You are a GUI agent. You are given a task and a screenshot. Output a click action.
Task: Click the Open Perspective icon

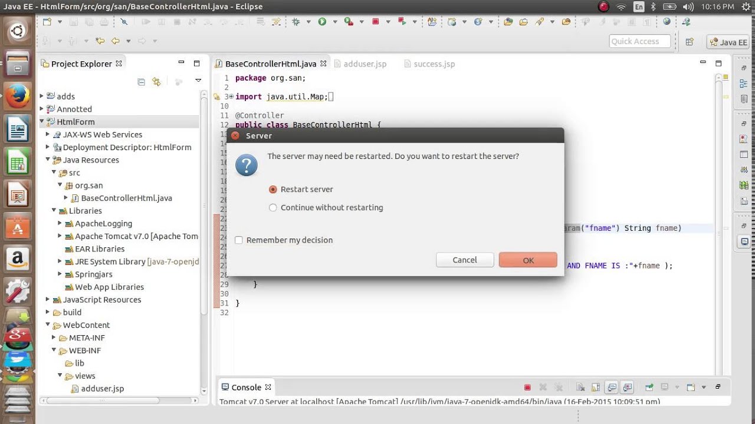pyautogui.click(x=690, y=42)
